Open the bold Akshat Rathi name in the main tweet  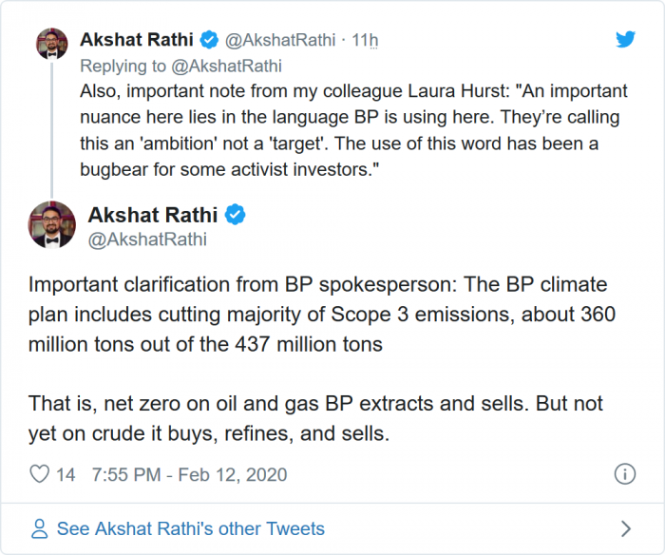click(154, 215)
